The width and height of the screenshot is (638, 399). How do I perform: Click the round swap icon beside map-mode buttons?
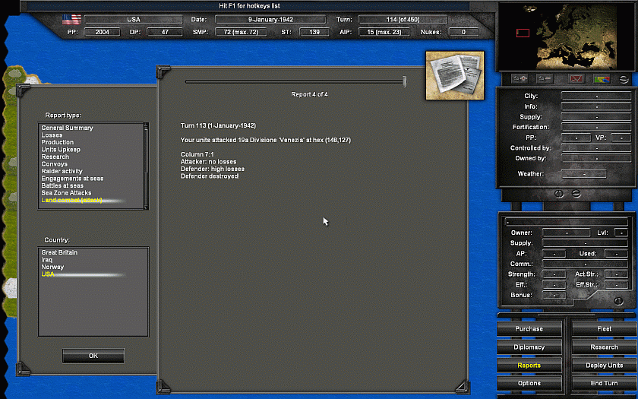point(624,79)
